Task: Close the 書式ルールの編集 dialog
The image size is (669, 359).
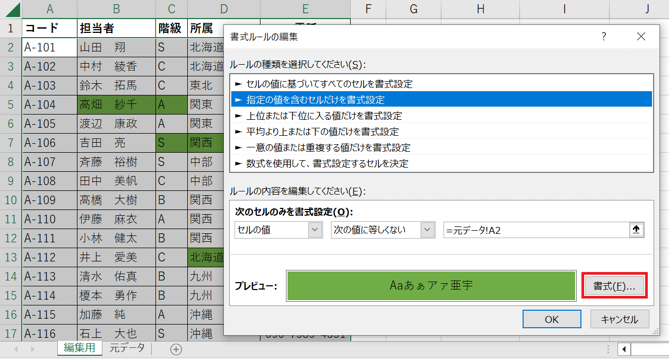Action: (641, 37)
